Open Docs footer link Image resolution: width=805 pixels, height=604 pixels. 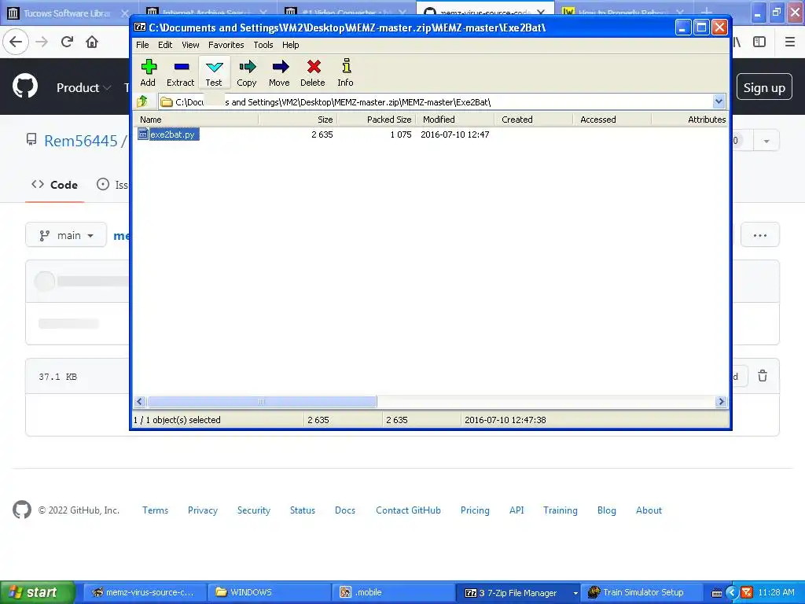(345, 510)
